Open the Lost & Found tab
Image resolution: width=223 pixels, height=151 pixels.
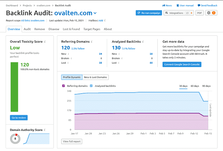pyautogui.click(x=71, y=29)
